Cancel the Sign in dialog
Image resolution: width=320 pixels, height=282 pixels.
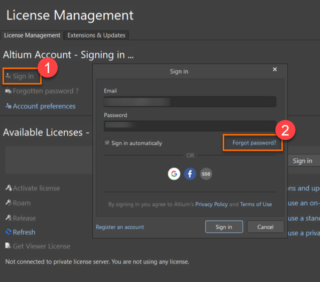265,227
